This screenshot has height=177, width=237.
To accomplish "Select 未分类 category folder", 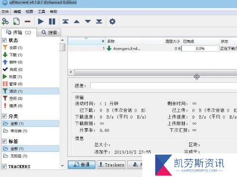I will [31, 131].
